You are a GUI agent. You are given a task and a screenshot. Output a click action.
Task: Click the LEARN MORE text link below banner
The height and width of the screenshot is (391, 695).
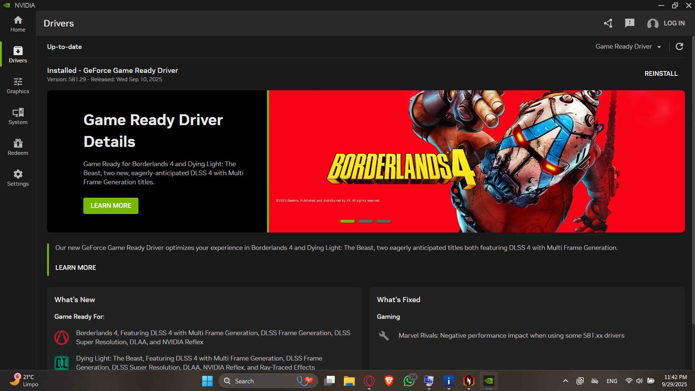pos(76,268)
